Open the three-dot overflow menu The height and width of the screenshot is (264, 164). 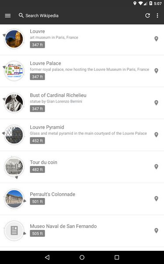click(x=157, y=15)
